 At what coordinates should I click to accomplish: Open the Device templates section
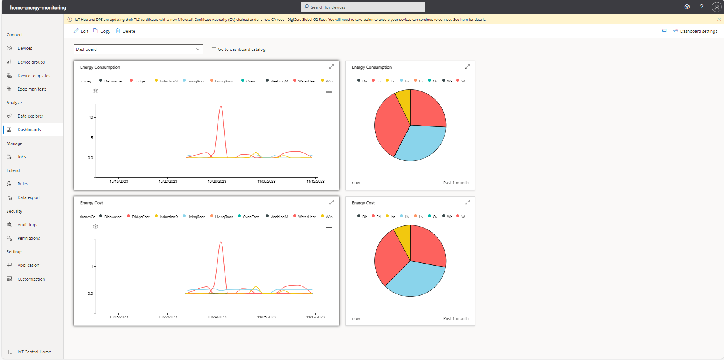(34, 76)
